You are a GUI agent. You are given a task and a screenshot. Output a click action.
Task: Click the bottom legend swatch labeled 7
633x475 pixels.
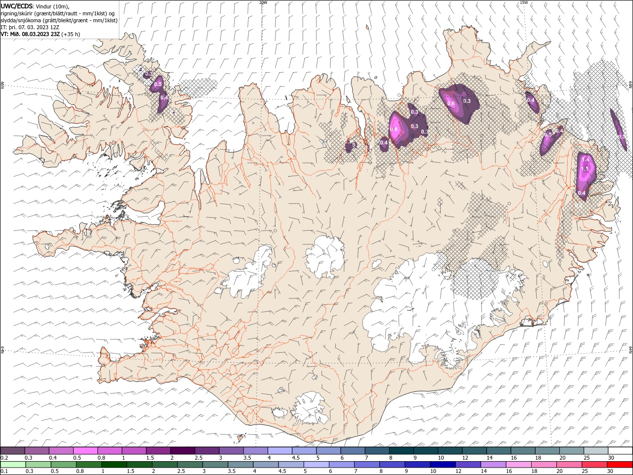pyautogui.click(x=366, y=465)
